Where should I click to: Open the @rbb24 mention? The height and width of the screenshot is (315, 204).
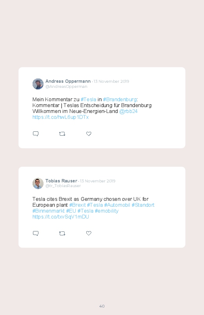(x=128, y=111)
